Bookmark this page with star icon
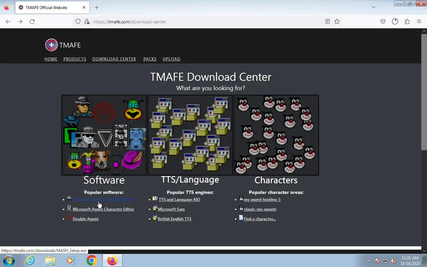Viewport: 427px width, 267px height. (x=337, y=22)
